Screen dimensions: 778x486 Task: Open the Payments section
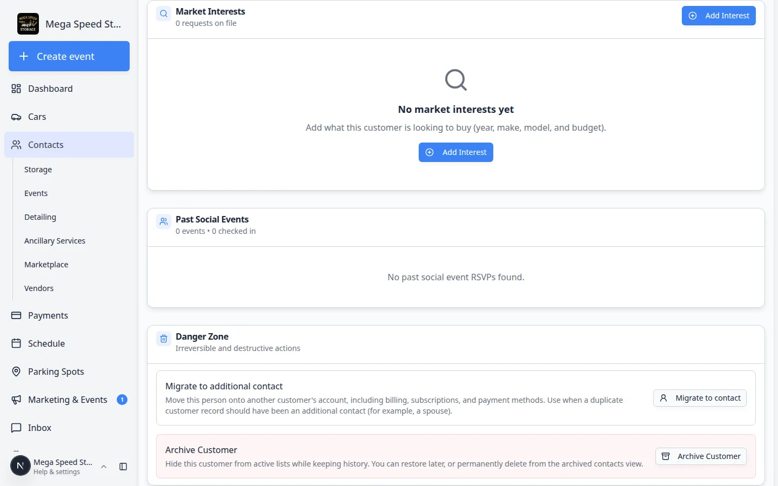click(69, 315)
